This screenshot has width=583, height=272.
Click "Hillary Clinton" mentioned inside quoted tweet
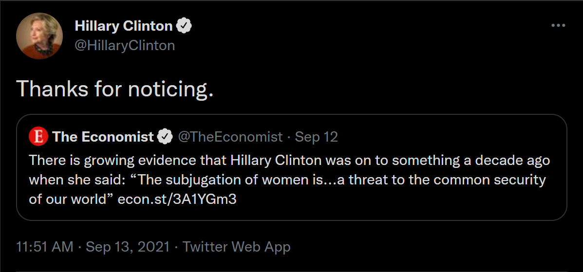point(276,160)
